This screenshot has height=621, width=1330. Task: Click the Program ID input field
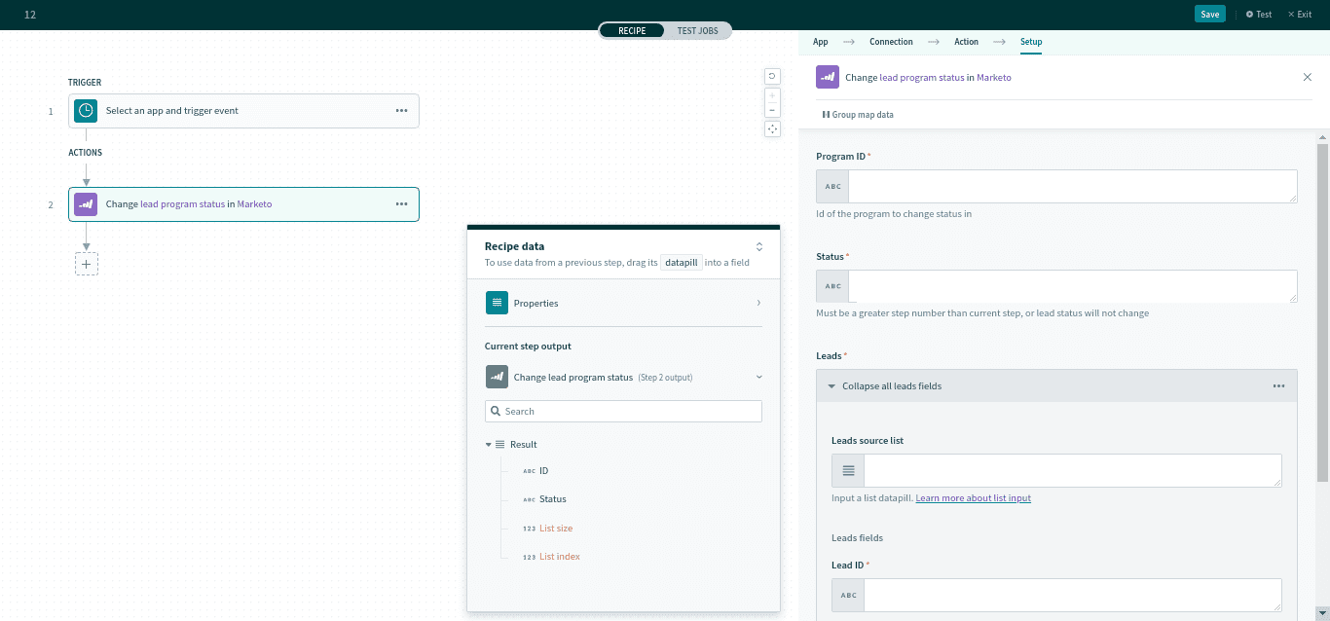tap(1071, 186)
